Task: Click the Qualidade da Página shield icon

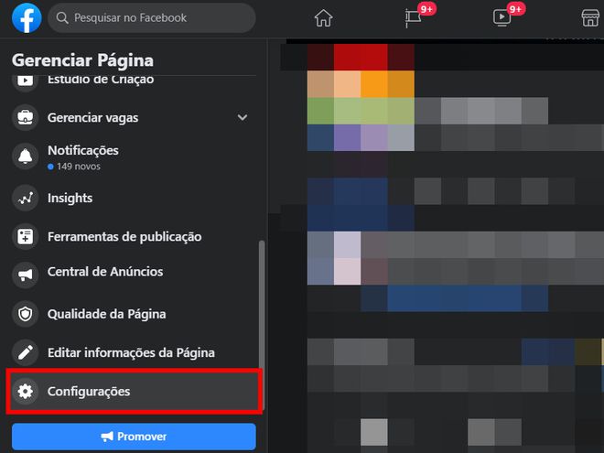Action: point(25,314)
